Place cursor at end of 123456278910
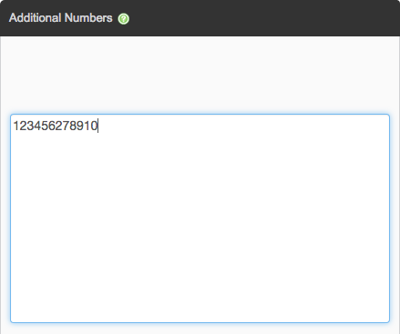Screen dimensions: 400x334 click(97, 126)
